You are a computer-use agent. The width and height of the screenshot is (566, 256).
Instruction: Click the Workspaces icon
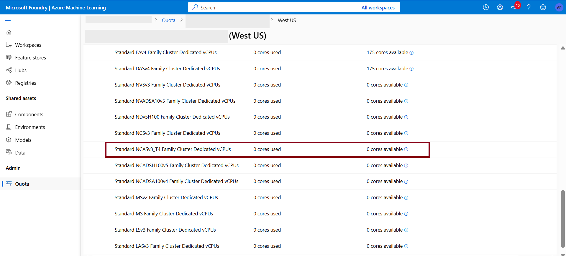[9, 45]
